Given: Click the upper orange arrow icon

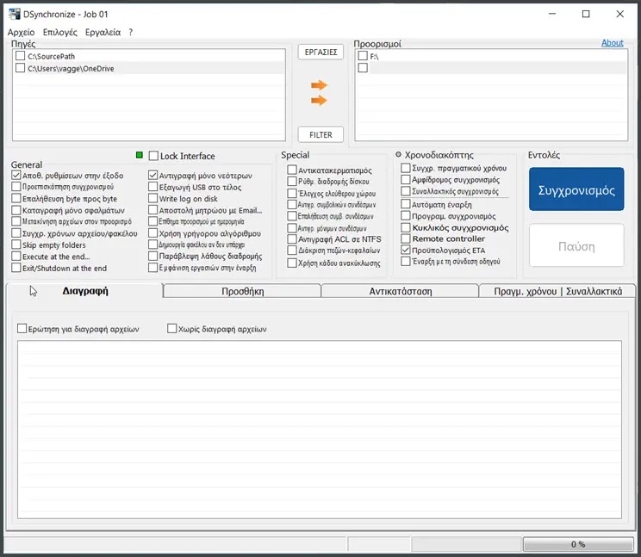Looking at the screenshot, I should (x=319, y=85).
